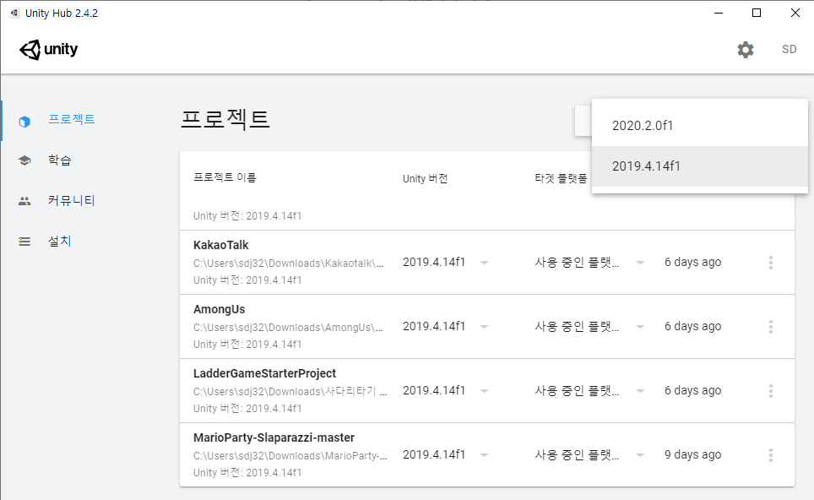Open the settings gear icon

pyautogui.click(x=746, y=50)
